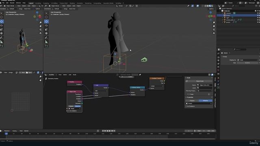This screenshot has width=260, height=146.
Task: Select the Rotate tool in main viewport toolbar
Action: pos(46,26)
